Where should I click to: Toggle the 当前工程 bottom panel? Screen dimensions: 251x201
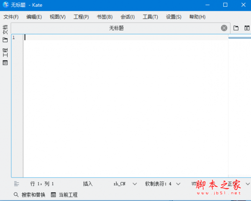[64, 195]
